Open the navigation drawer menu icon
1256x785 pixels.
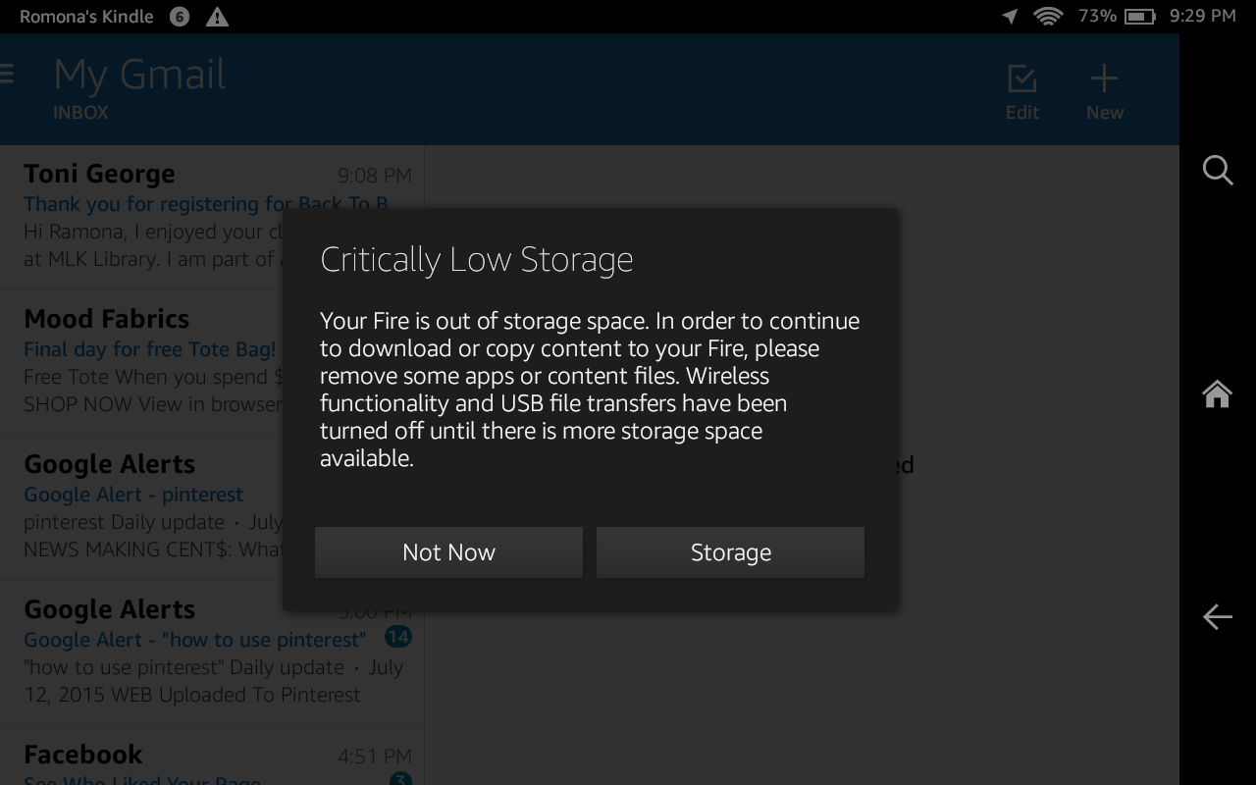point(6,73)
